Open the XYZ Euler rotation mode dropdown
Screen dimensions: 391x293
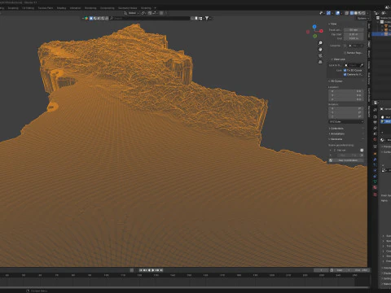(x=346, y=121)
